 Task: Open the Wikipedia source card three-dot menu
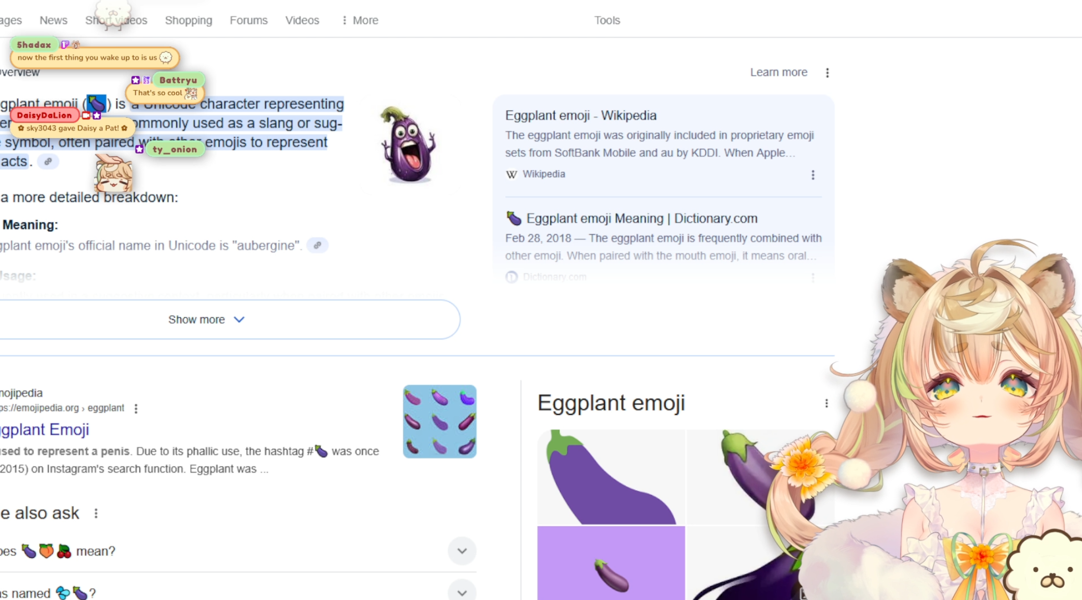pos(813,175)
